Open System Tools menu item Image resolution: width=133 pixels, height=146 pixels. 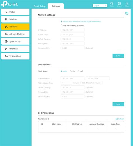coord(15,41)
